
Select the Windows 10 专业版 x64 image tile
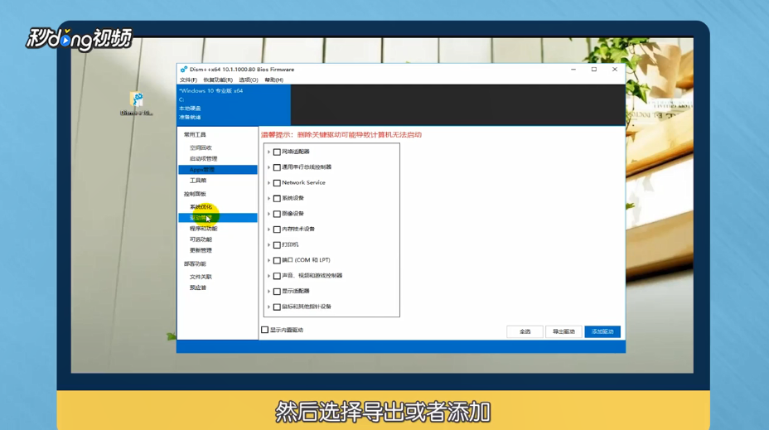coord(234,104)
